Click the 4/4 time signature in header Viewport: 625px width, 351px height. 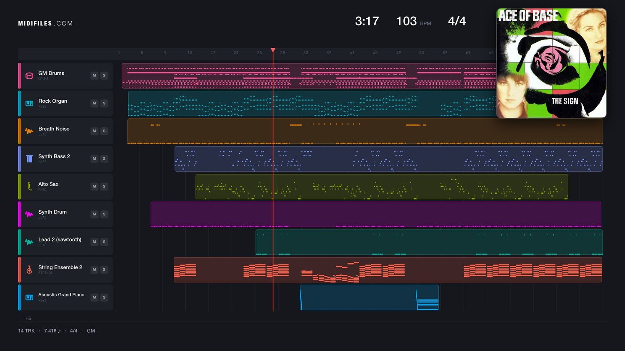(457, 21)
